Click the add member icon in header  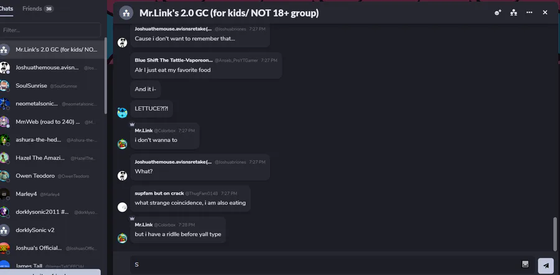tap(498, 12)
